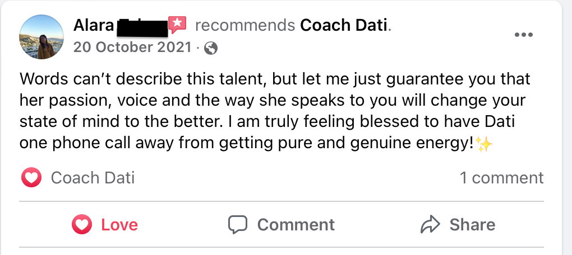Click the globe public privacy icon
The image size is (572, 255).
(x=211, y=48)
